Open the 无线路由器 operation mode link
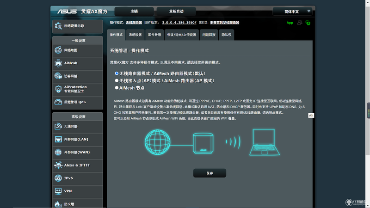 point(134,23)
